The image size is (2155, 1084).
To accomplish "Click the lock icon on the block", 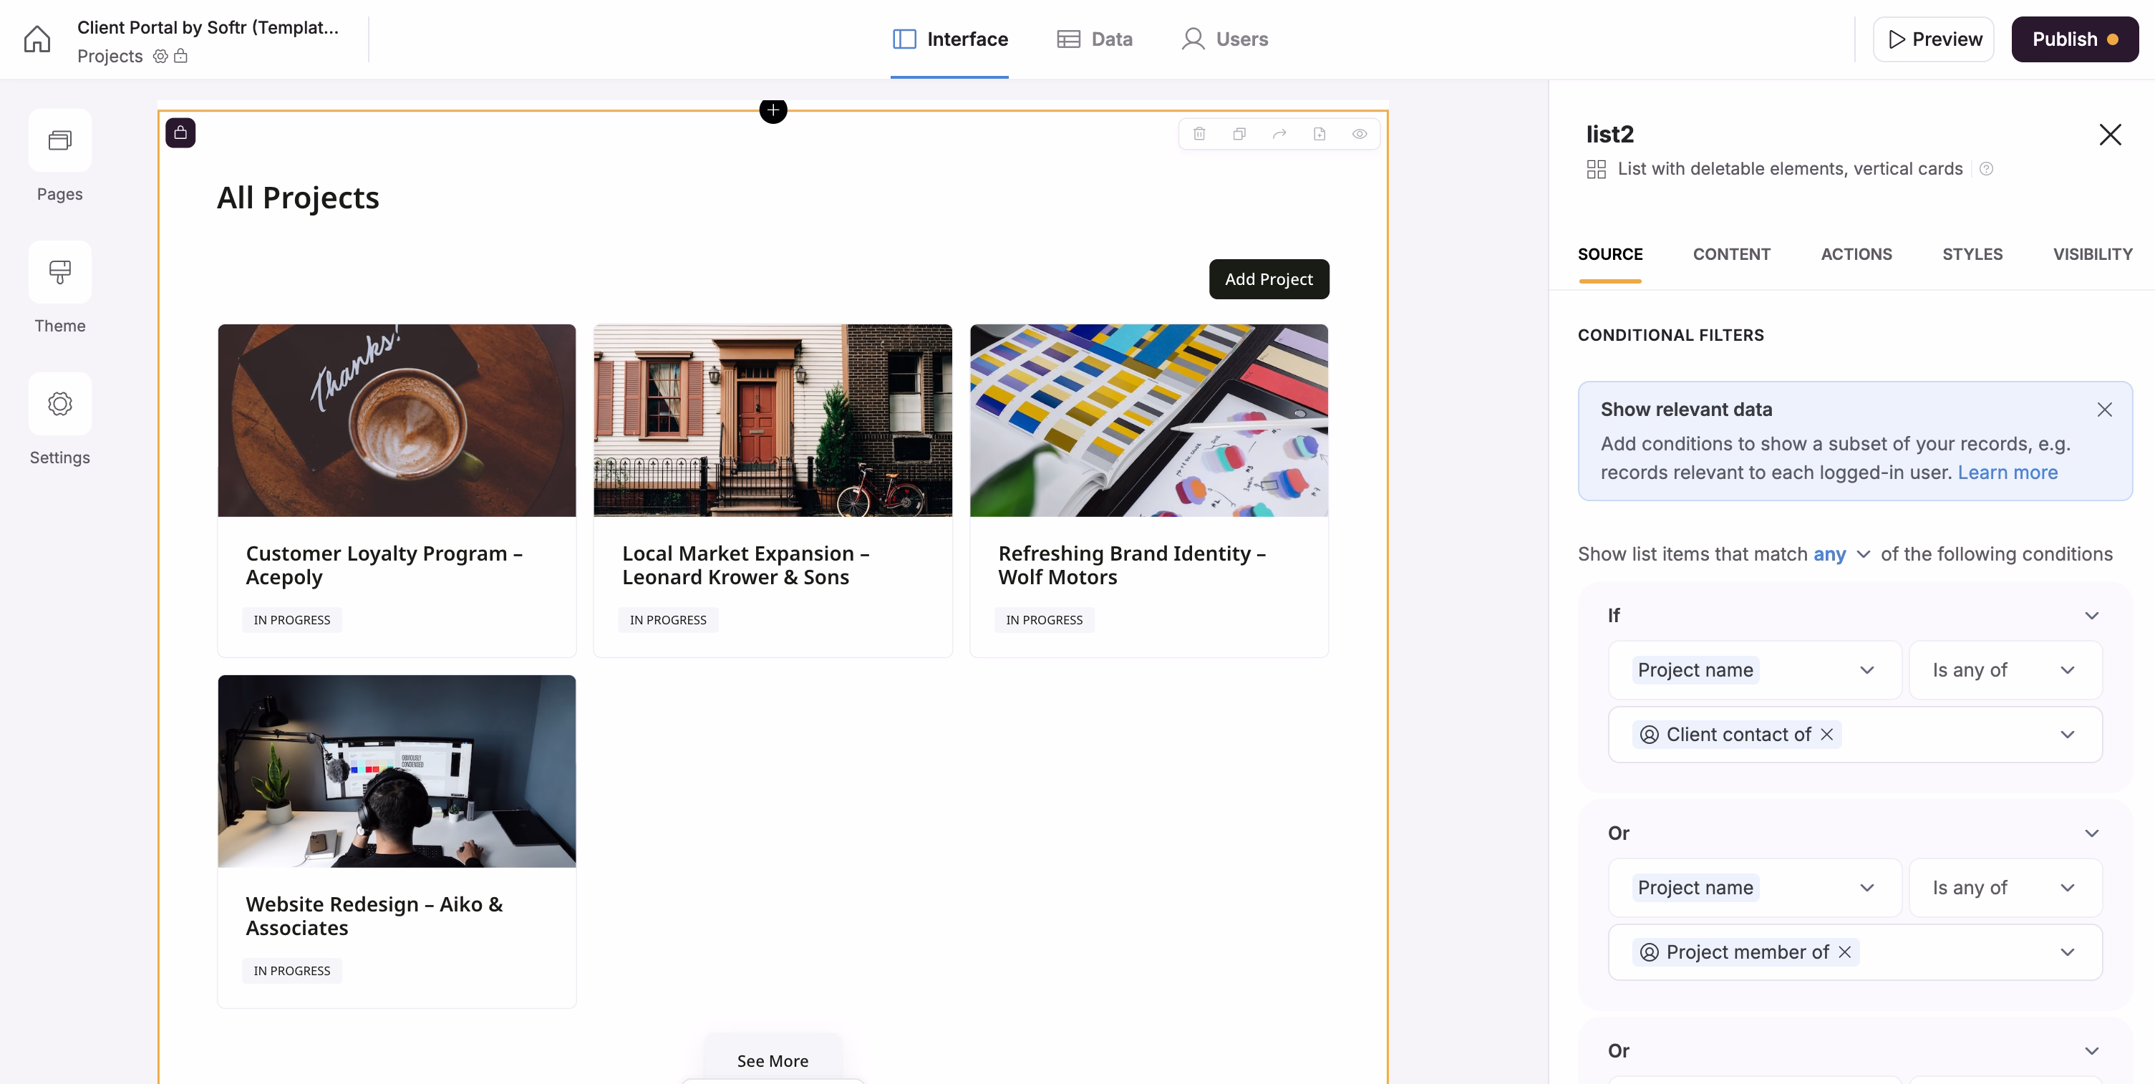I will pyautogui.click(x=180, y=132).
